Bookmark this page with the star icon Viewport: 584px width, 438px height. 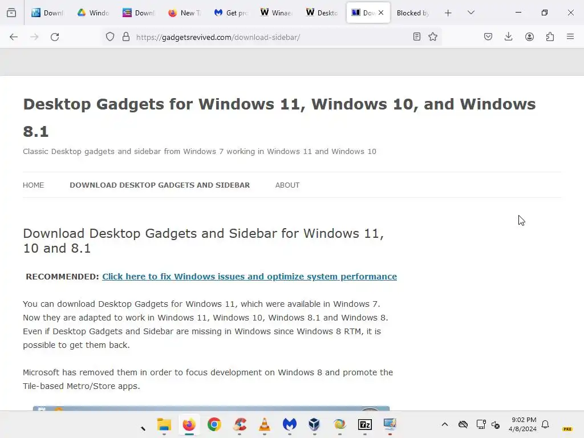pyautogui.click(x=433, y=37)
